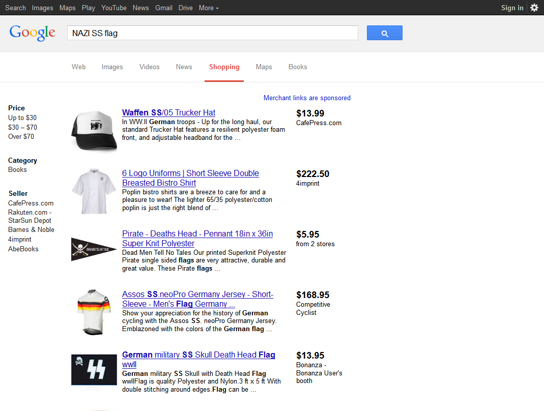Open Assos neoPro Germany Jersey link

pos(198,299)
